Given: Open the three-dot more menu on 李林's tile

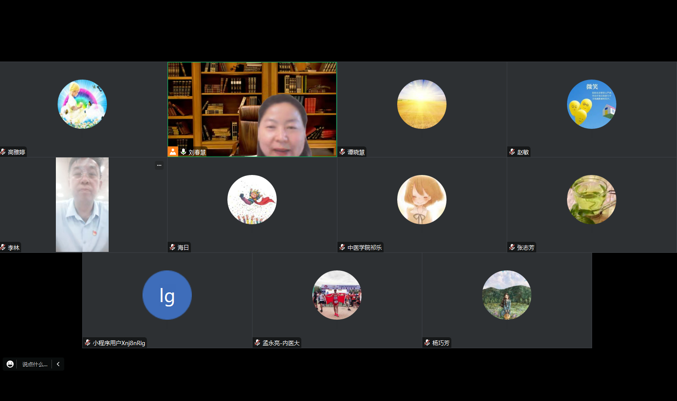Looking at the screenshot, I should pyautogui.click(x=159, y=165).
